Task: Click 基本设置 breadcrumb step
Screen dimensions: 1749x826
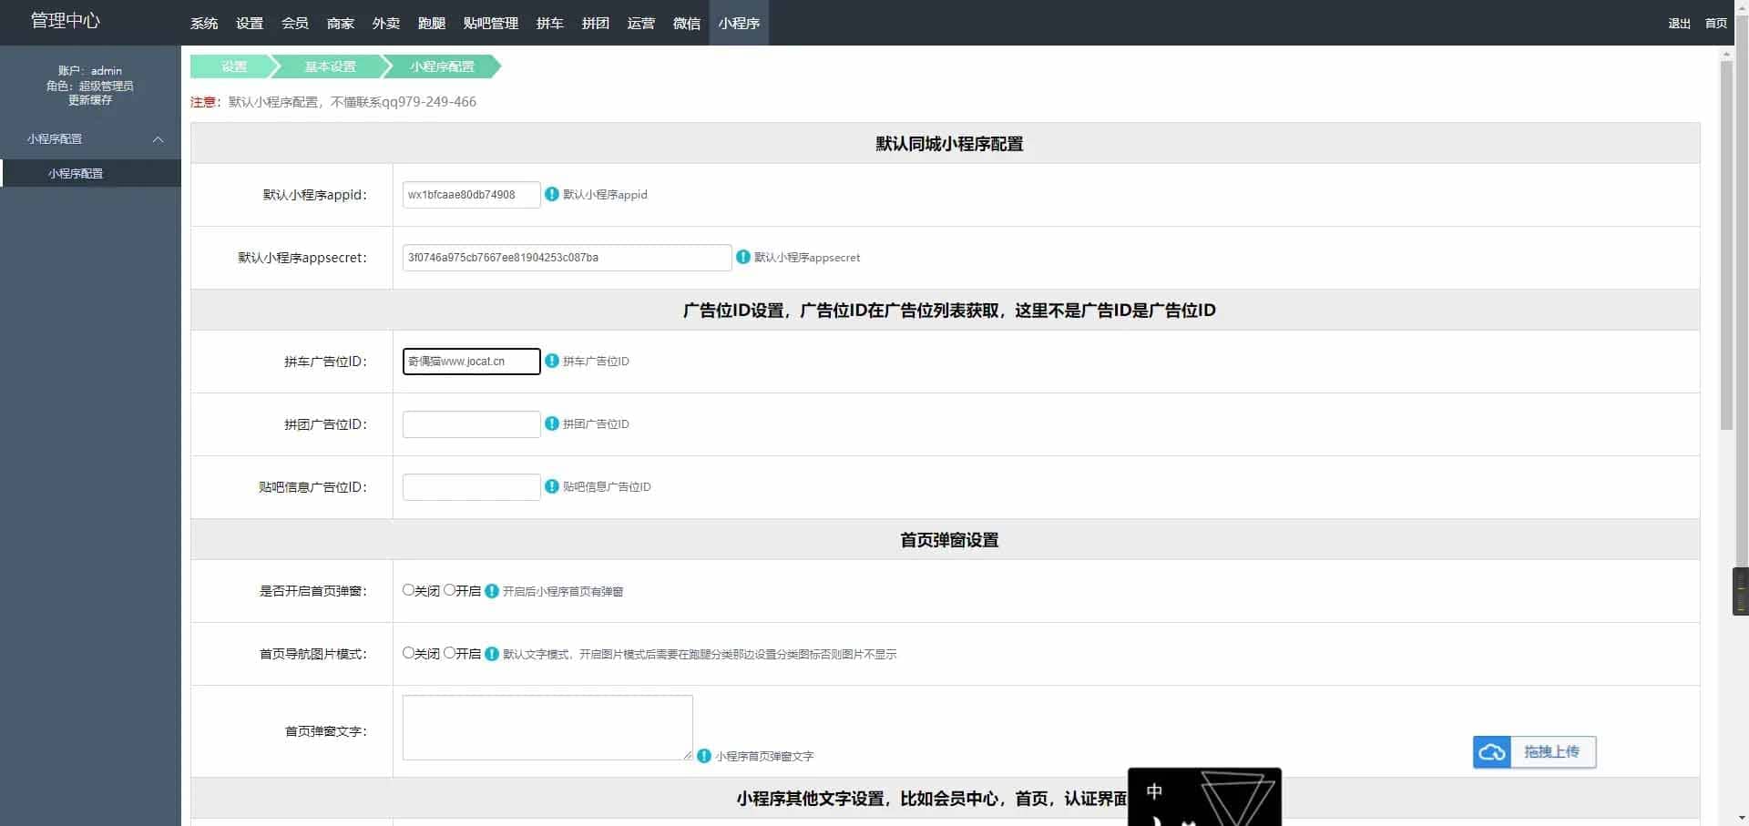Action: click(x=330, y=66)
